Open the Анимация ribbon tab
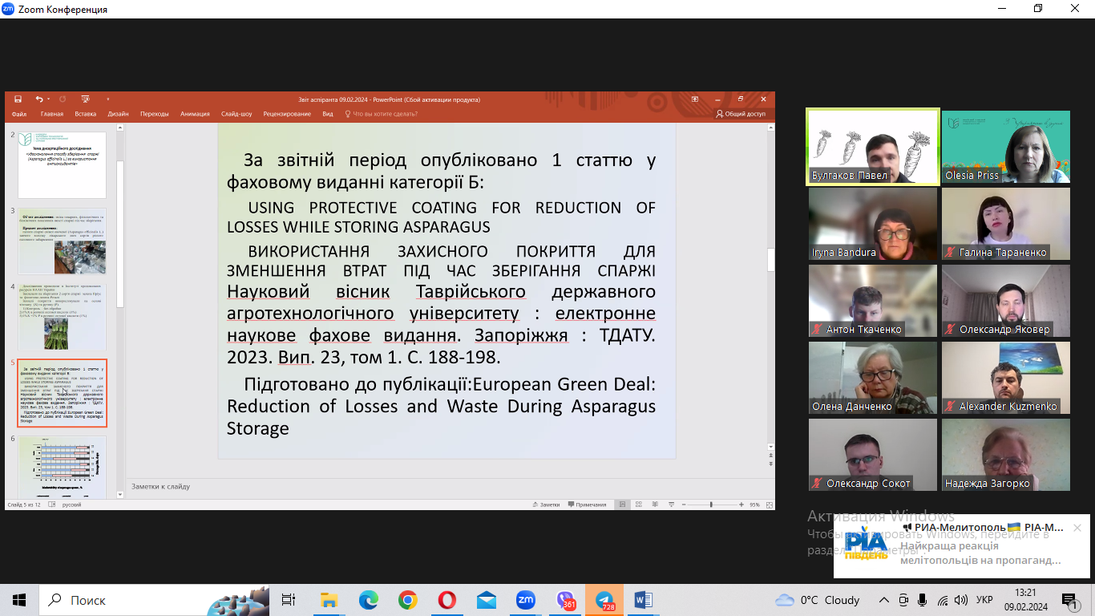The height and width of the screenshot is (616, 1095). (195, 114)
